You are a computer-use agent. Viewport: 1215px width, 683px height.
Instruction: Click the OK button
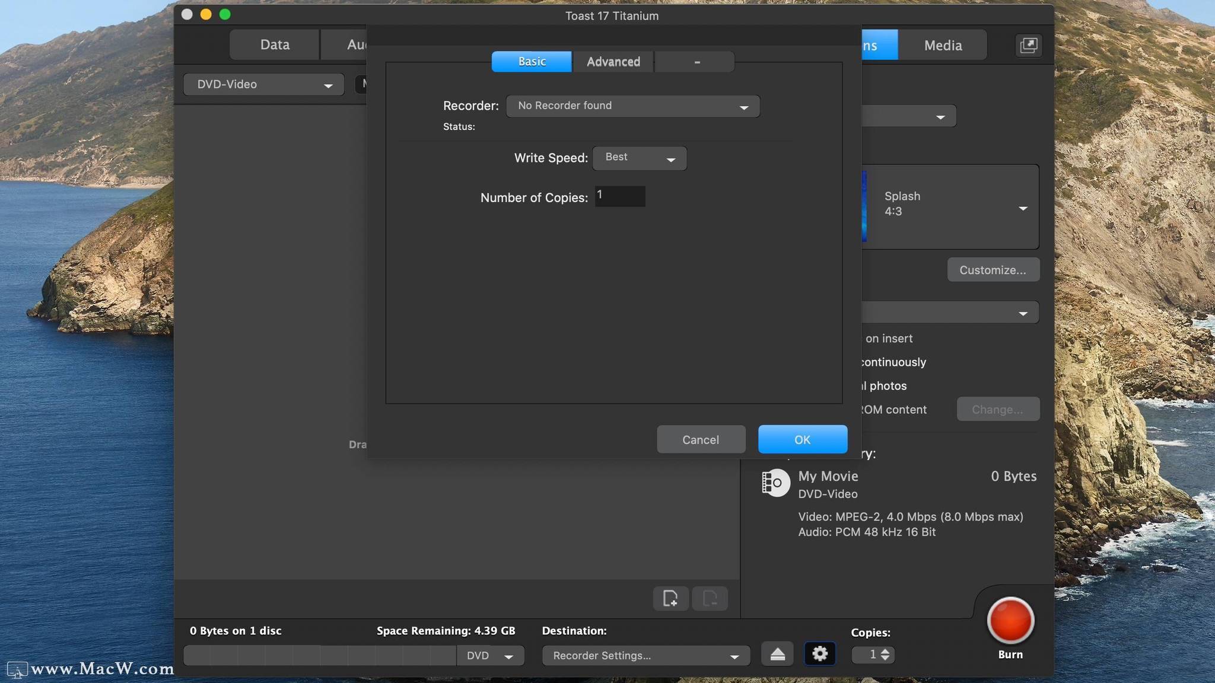pyautogui.click(x=802, y=439)
